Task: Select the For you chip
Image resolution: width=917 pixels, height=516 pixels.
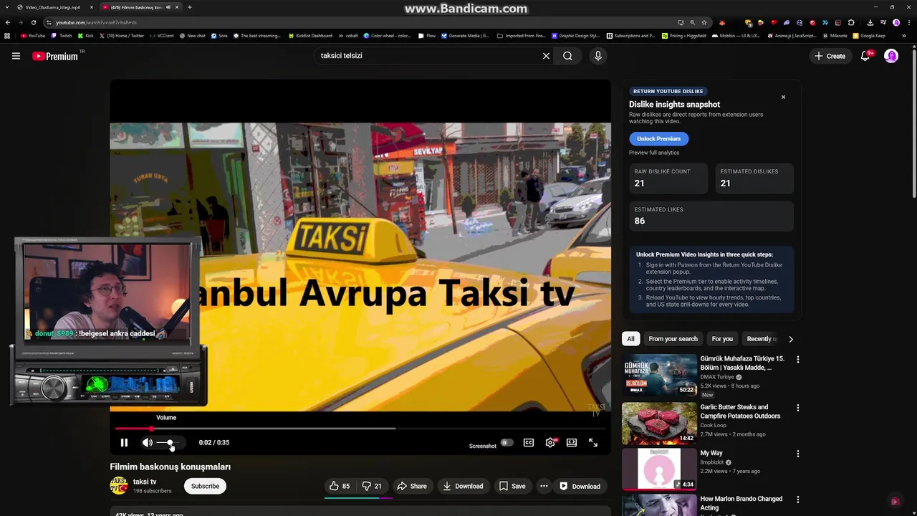Action: click(x=722, y=339)
